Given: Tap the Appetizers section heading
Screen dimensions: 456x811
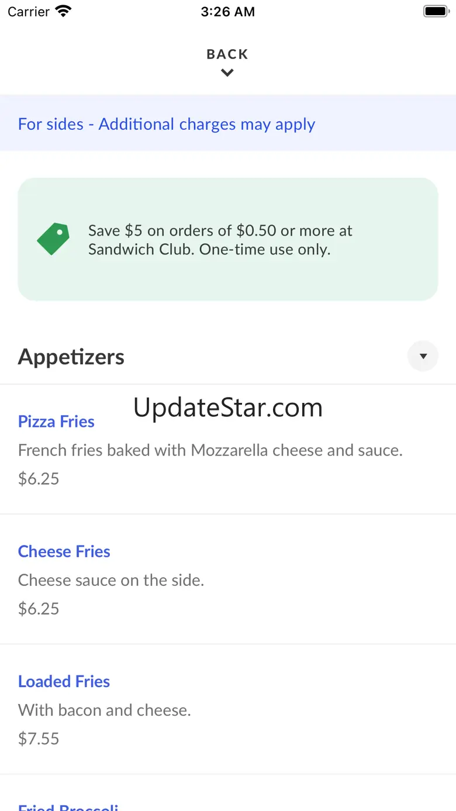Looking at the screenshot, I should (x=71, y=357).
